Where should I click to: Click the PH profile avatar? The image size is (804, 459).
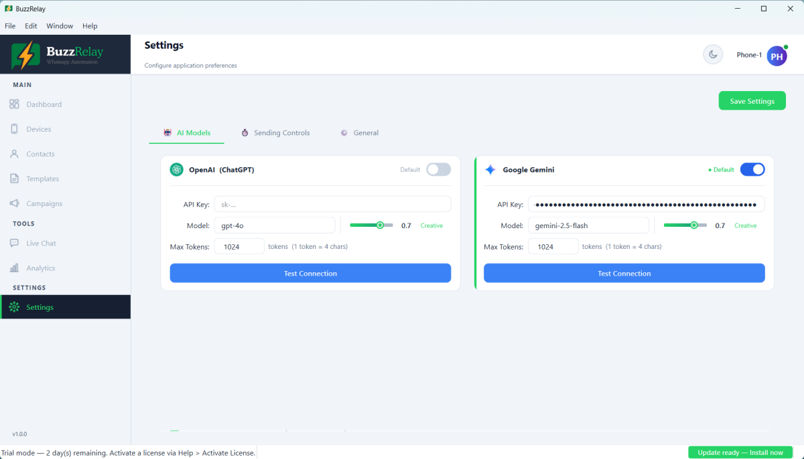coord(777,56)
